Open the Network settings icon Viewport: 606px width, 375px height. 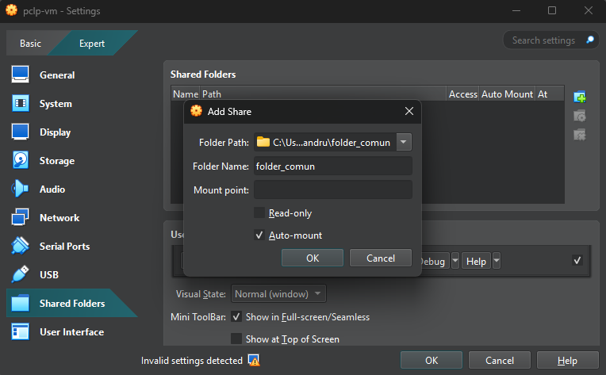[x=21, y=218]
